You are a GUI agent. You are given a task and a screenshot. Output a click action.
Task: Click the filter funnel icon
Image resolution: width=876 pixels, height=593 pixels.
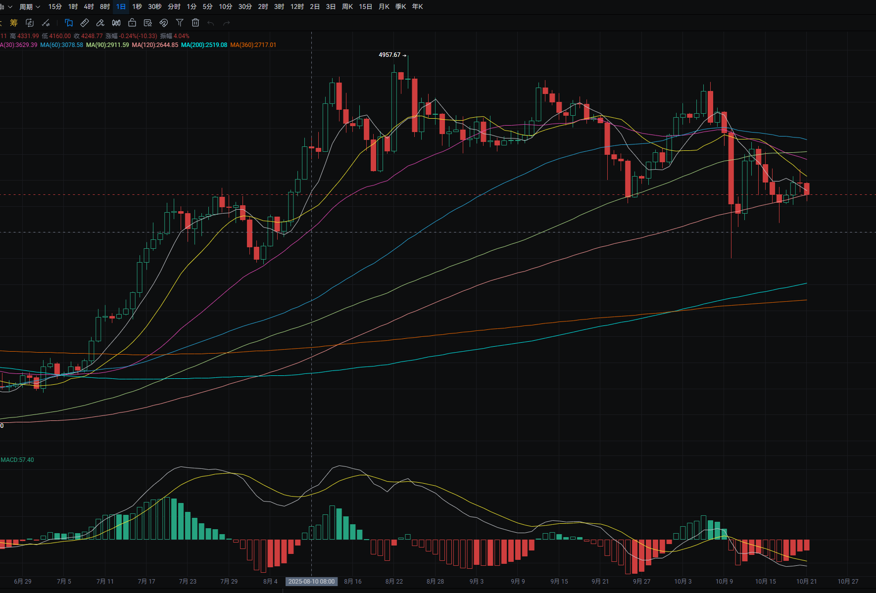(180, 23)
